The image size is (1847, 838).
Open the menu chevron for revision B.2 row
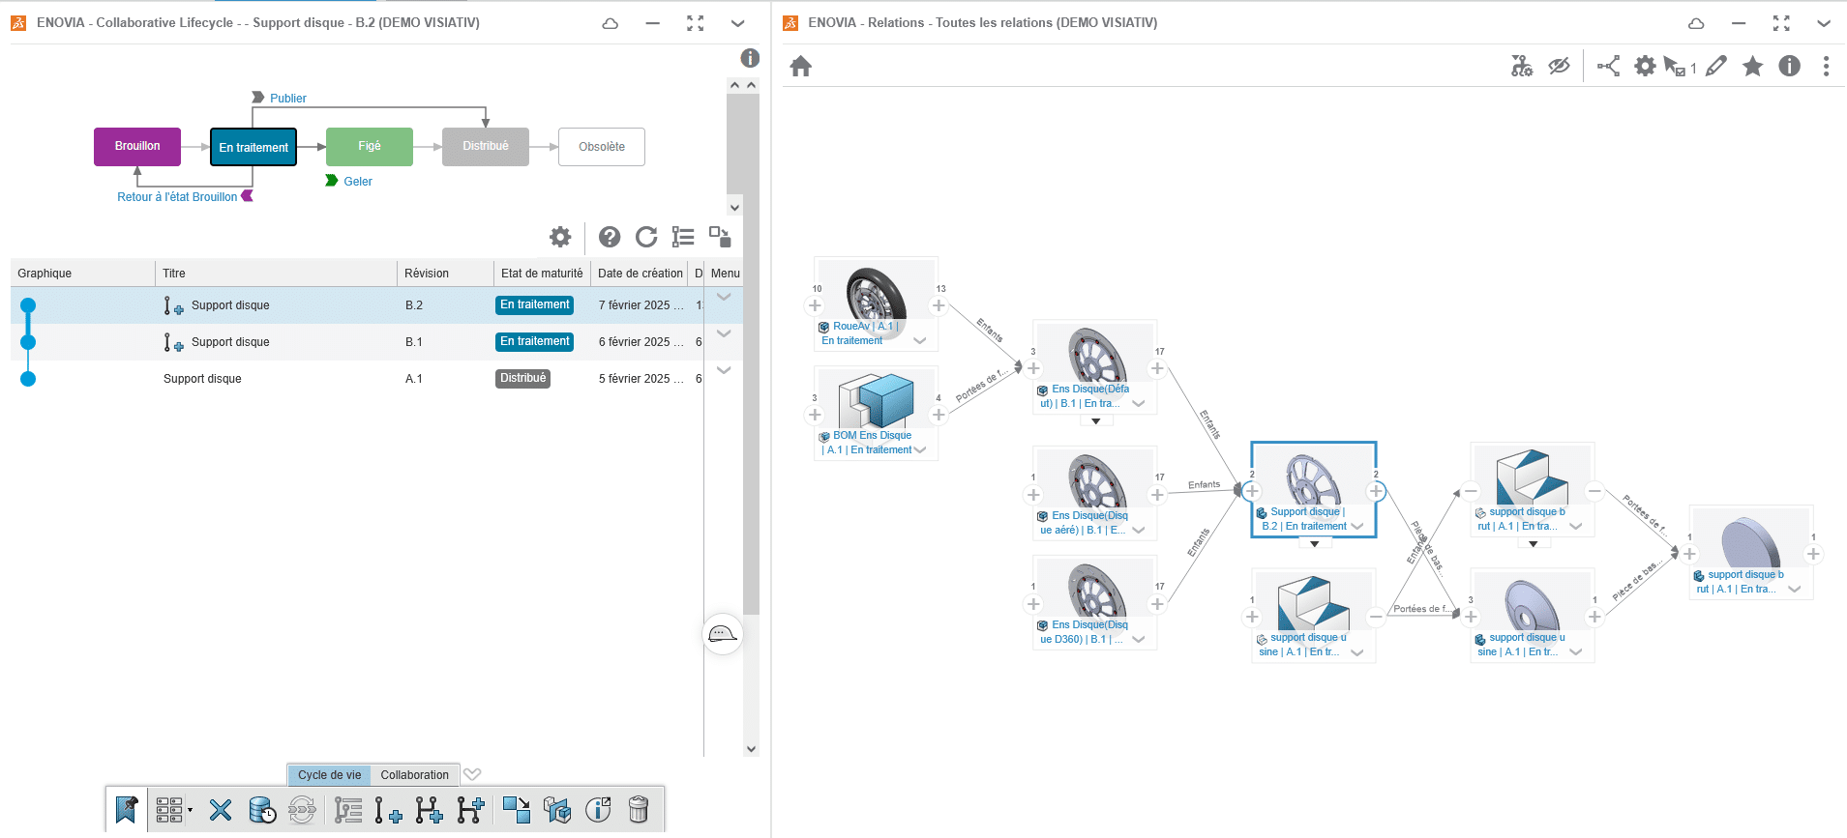coord(724,297)
